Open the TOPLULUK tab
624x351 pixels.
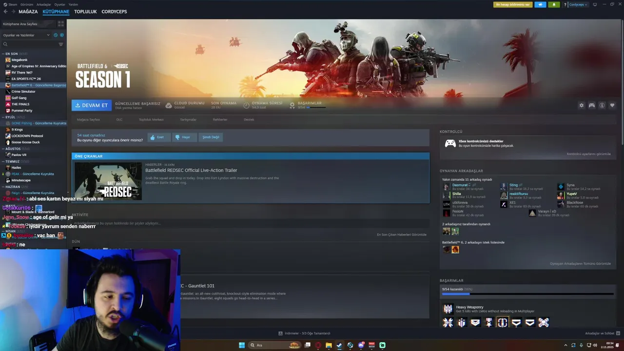pos(85,12)
